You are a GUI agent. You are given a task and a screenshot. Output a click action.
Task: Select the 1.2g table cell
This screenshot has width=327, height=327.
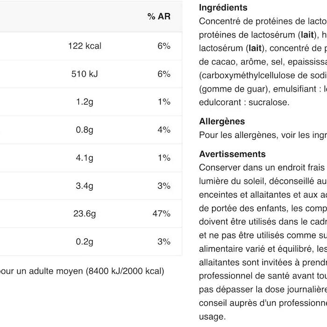tap(85, 102)
